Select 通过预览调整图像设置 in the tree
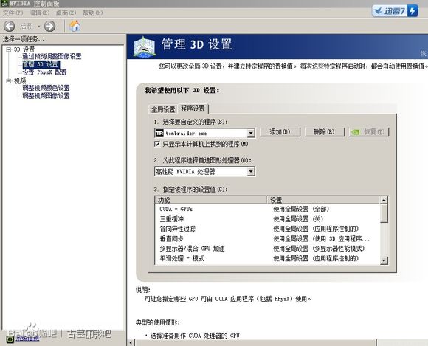The height and width of the screenshot is (346, 428). coord(52,57)
